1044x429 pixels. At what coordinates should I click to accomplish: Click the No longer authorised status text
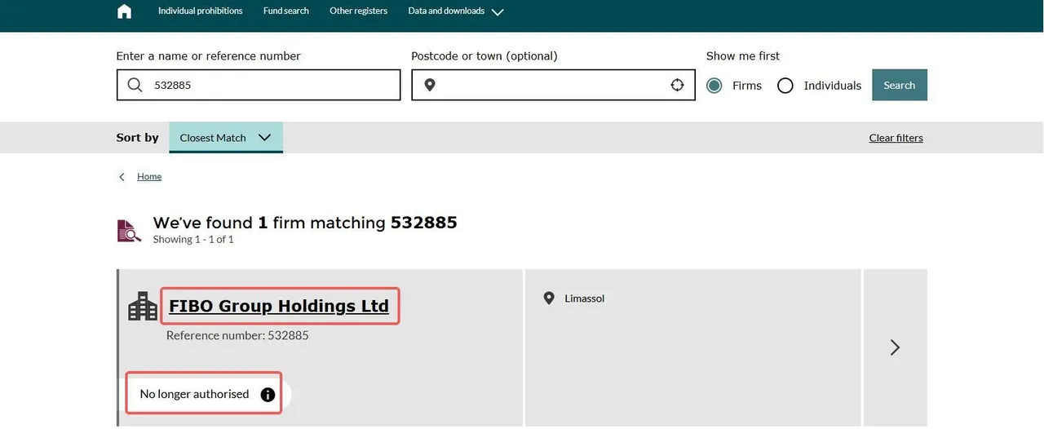(194, 394)
